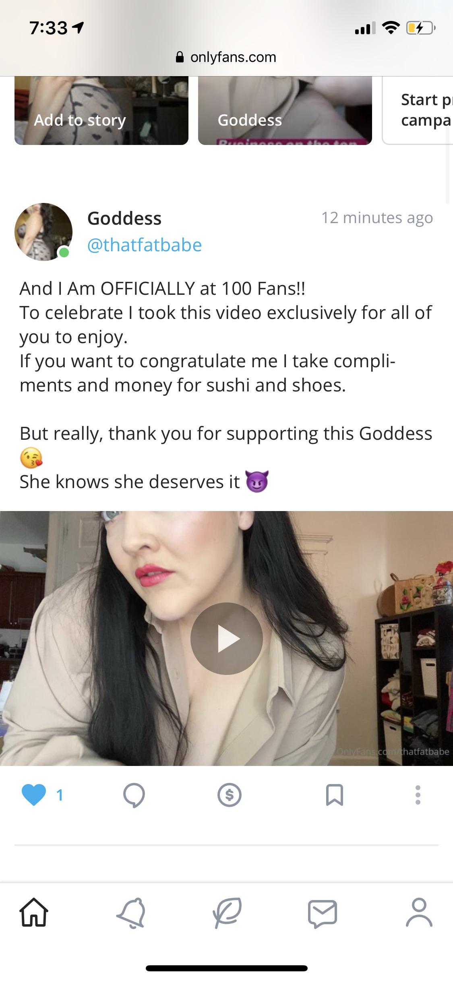Image resolution: width=453 pixels, height=981 pixels.
Task: Send a tip via dollar icon
Action: (229, 795)
